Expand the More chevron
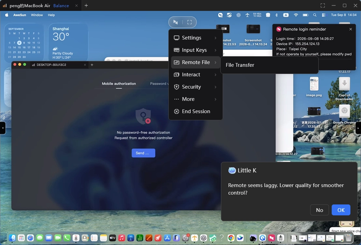 point(216,99)
